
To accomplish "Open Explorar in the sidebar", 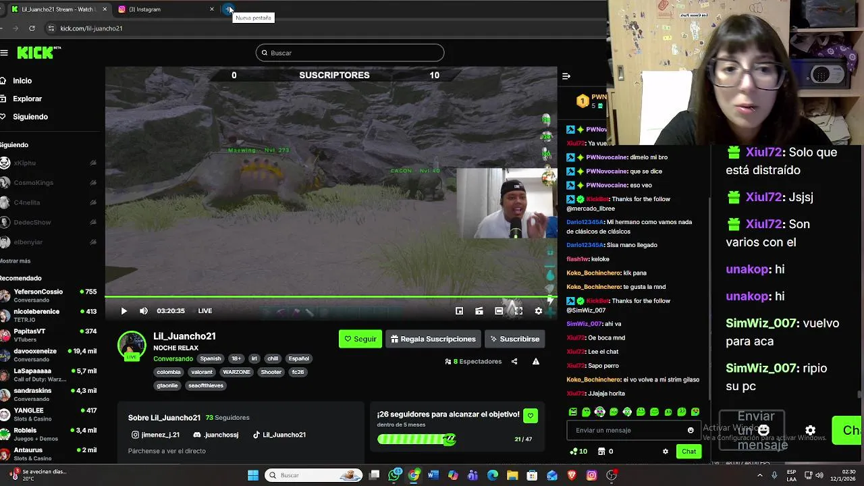I will click(27, 99).
